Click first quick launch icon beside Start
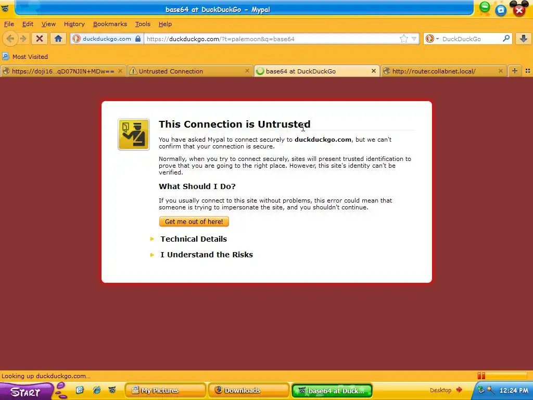Image resolution: width=533 pixels, height=400 pixels. [x=80, y=390]
